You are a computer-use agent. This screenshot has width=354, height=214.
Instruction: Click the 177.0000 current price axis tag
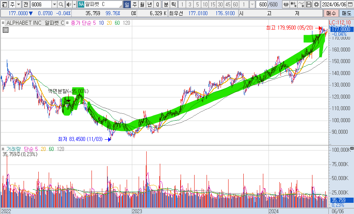pyautogui.click(x=341, y=29)
